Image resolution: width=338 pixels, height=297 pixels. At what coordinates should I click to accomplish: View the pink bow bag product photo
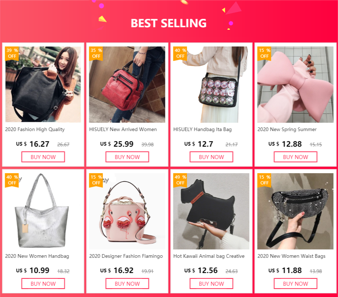pyautogui.click(x=295, y=85)
